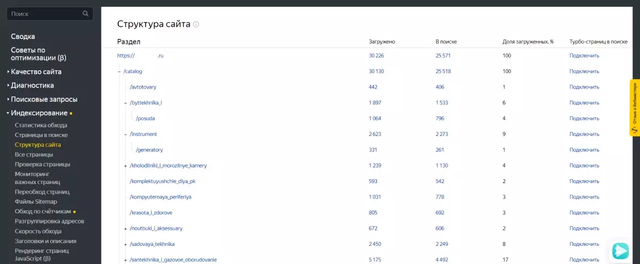Click loaded count 30 226
This screenshot has height=264, width=640.
tap(376, 56)
